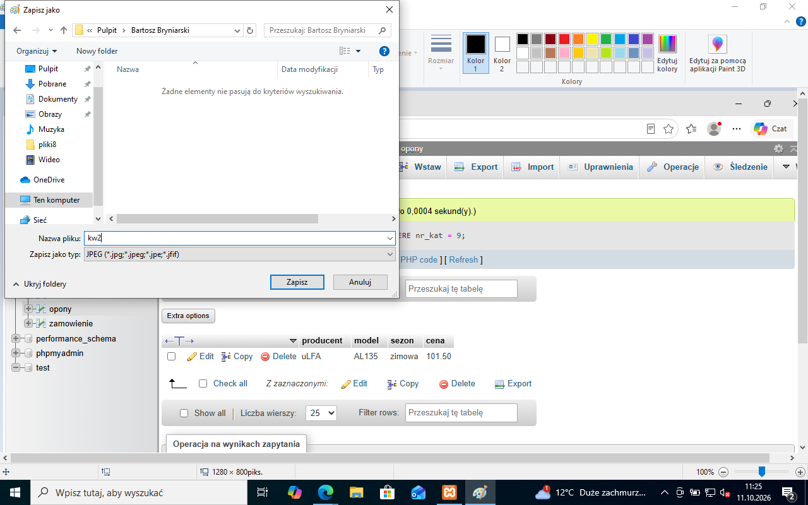Pick the red color swatch in palette
The height and width of the screenshot is (505, 808).
point(564,39)
